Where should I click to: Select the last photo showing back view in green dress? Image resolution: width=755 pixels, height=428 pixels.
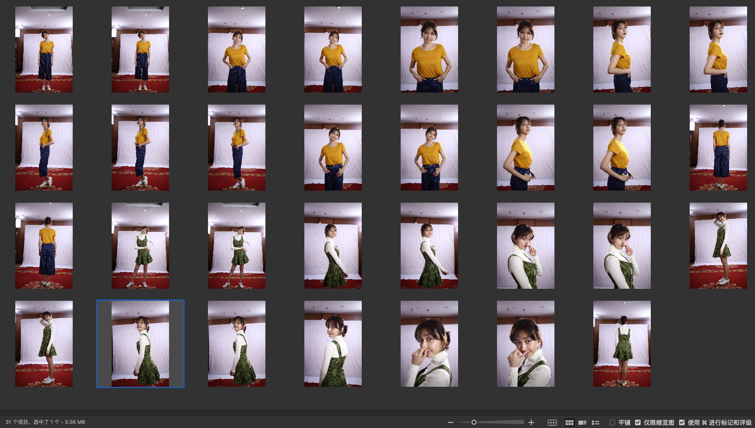(x=622, y=344)
